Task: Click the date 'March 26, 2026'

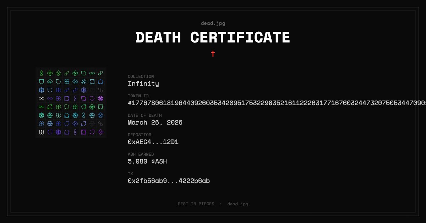Action: [x=155, y=122]
